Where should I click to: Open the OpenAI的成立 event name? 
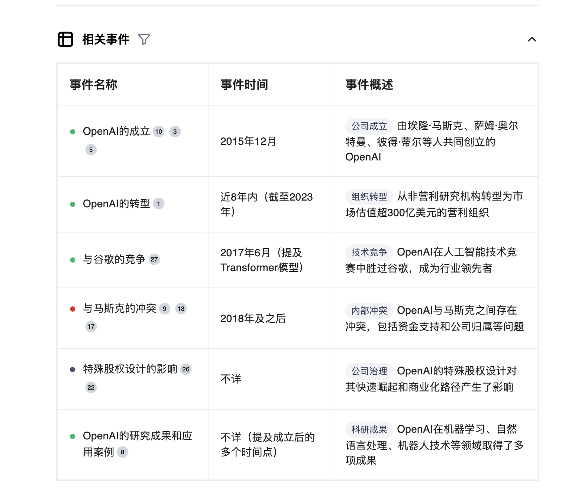click(x=116, y=131)
